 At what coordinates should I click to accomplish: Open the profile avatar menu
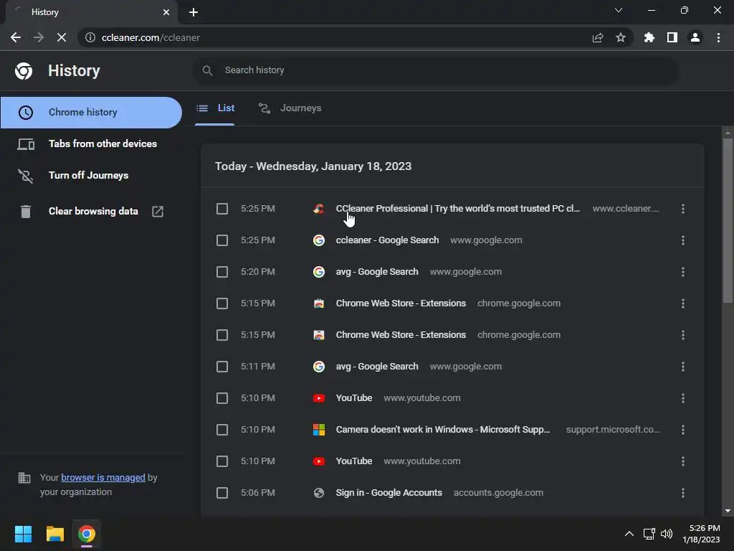[x=695, y=37]
